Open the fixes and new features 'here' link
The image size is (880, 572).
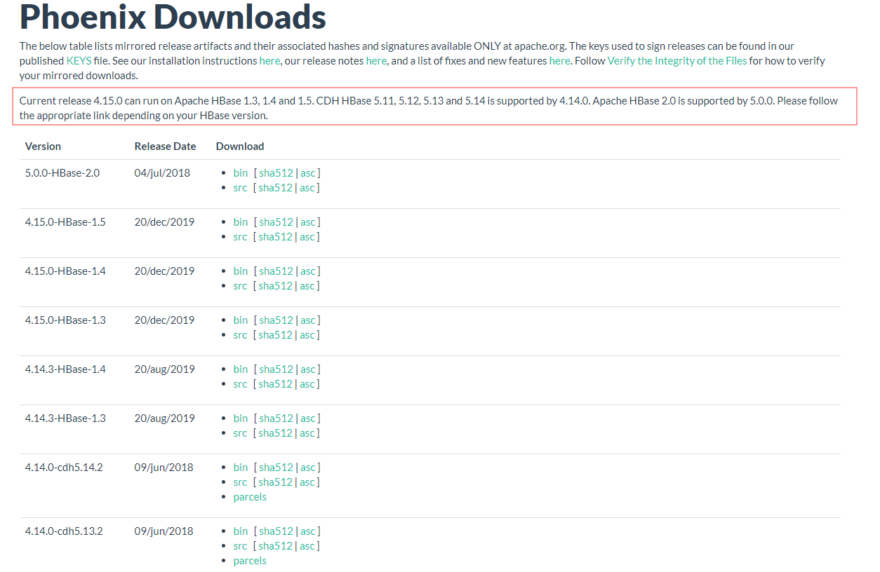click(x=559, y=61)
